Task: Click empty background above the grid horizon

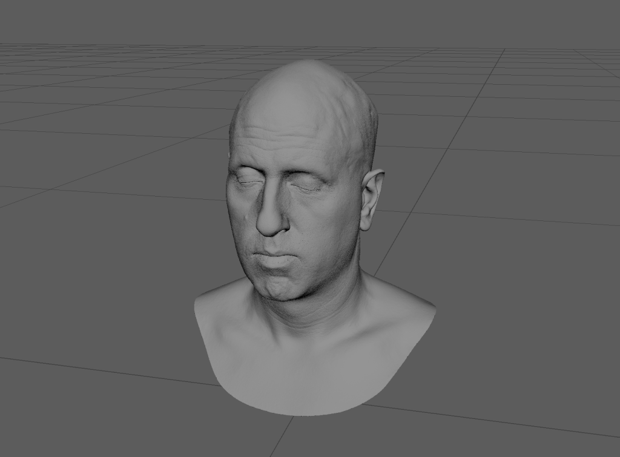Action: pyautogui.click(x=303, y=21)
